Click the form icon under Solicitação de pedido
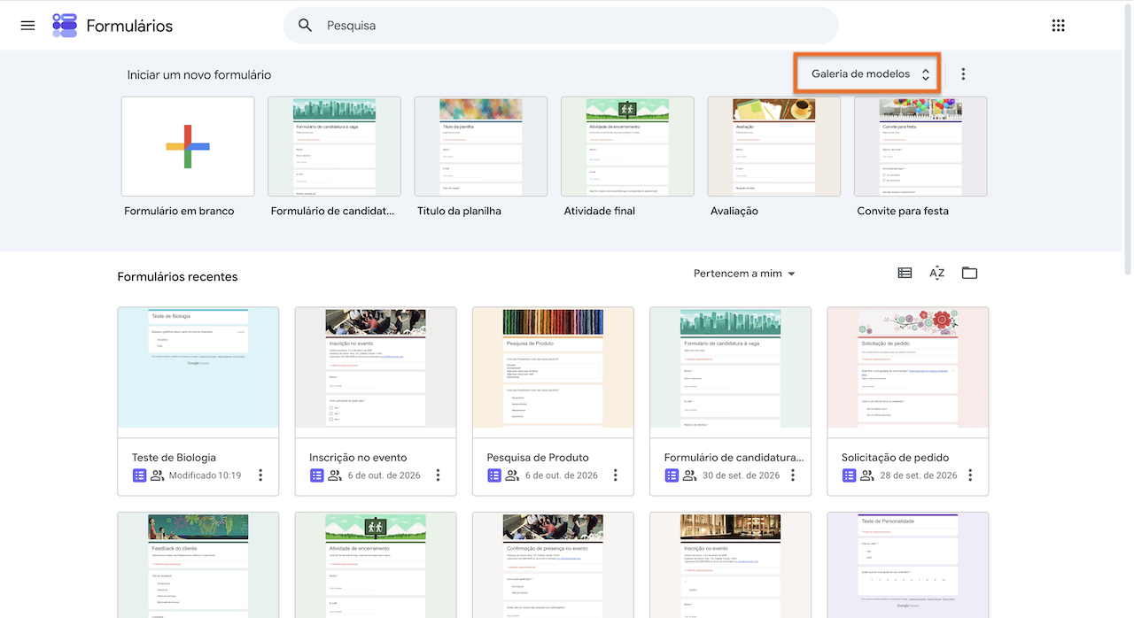Viewport: 1134px width, 618px height. click(849, 475)
